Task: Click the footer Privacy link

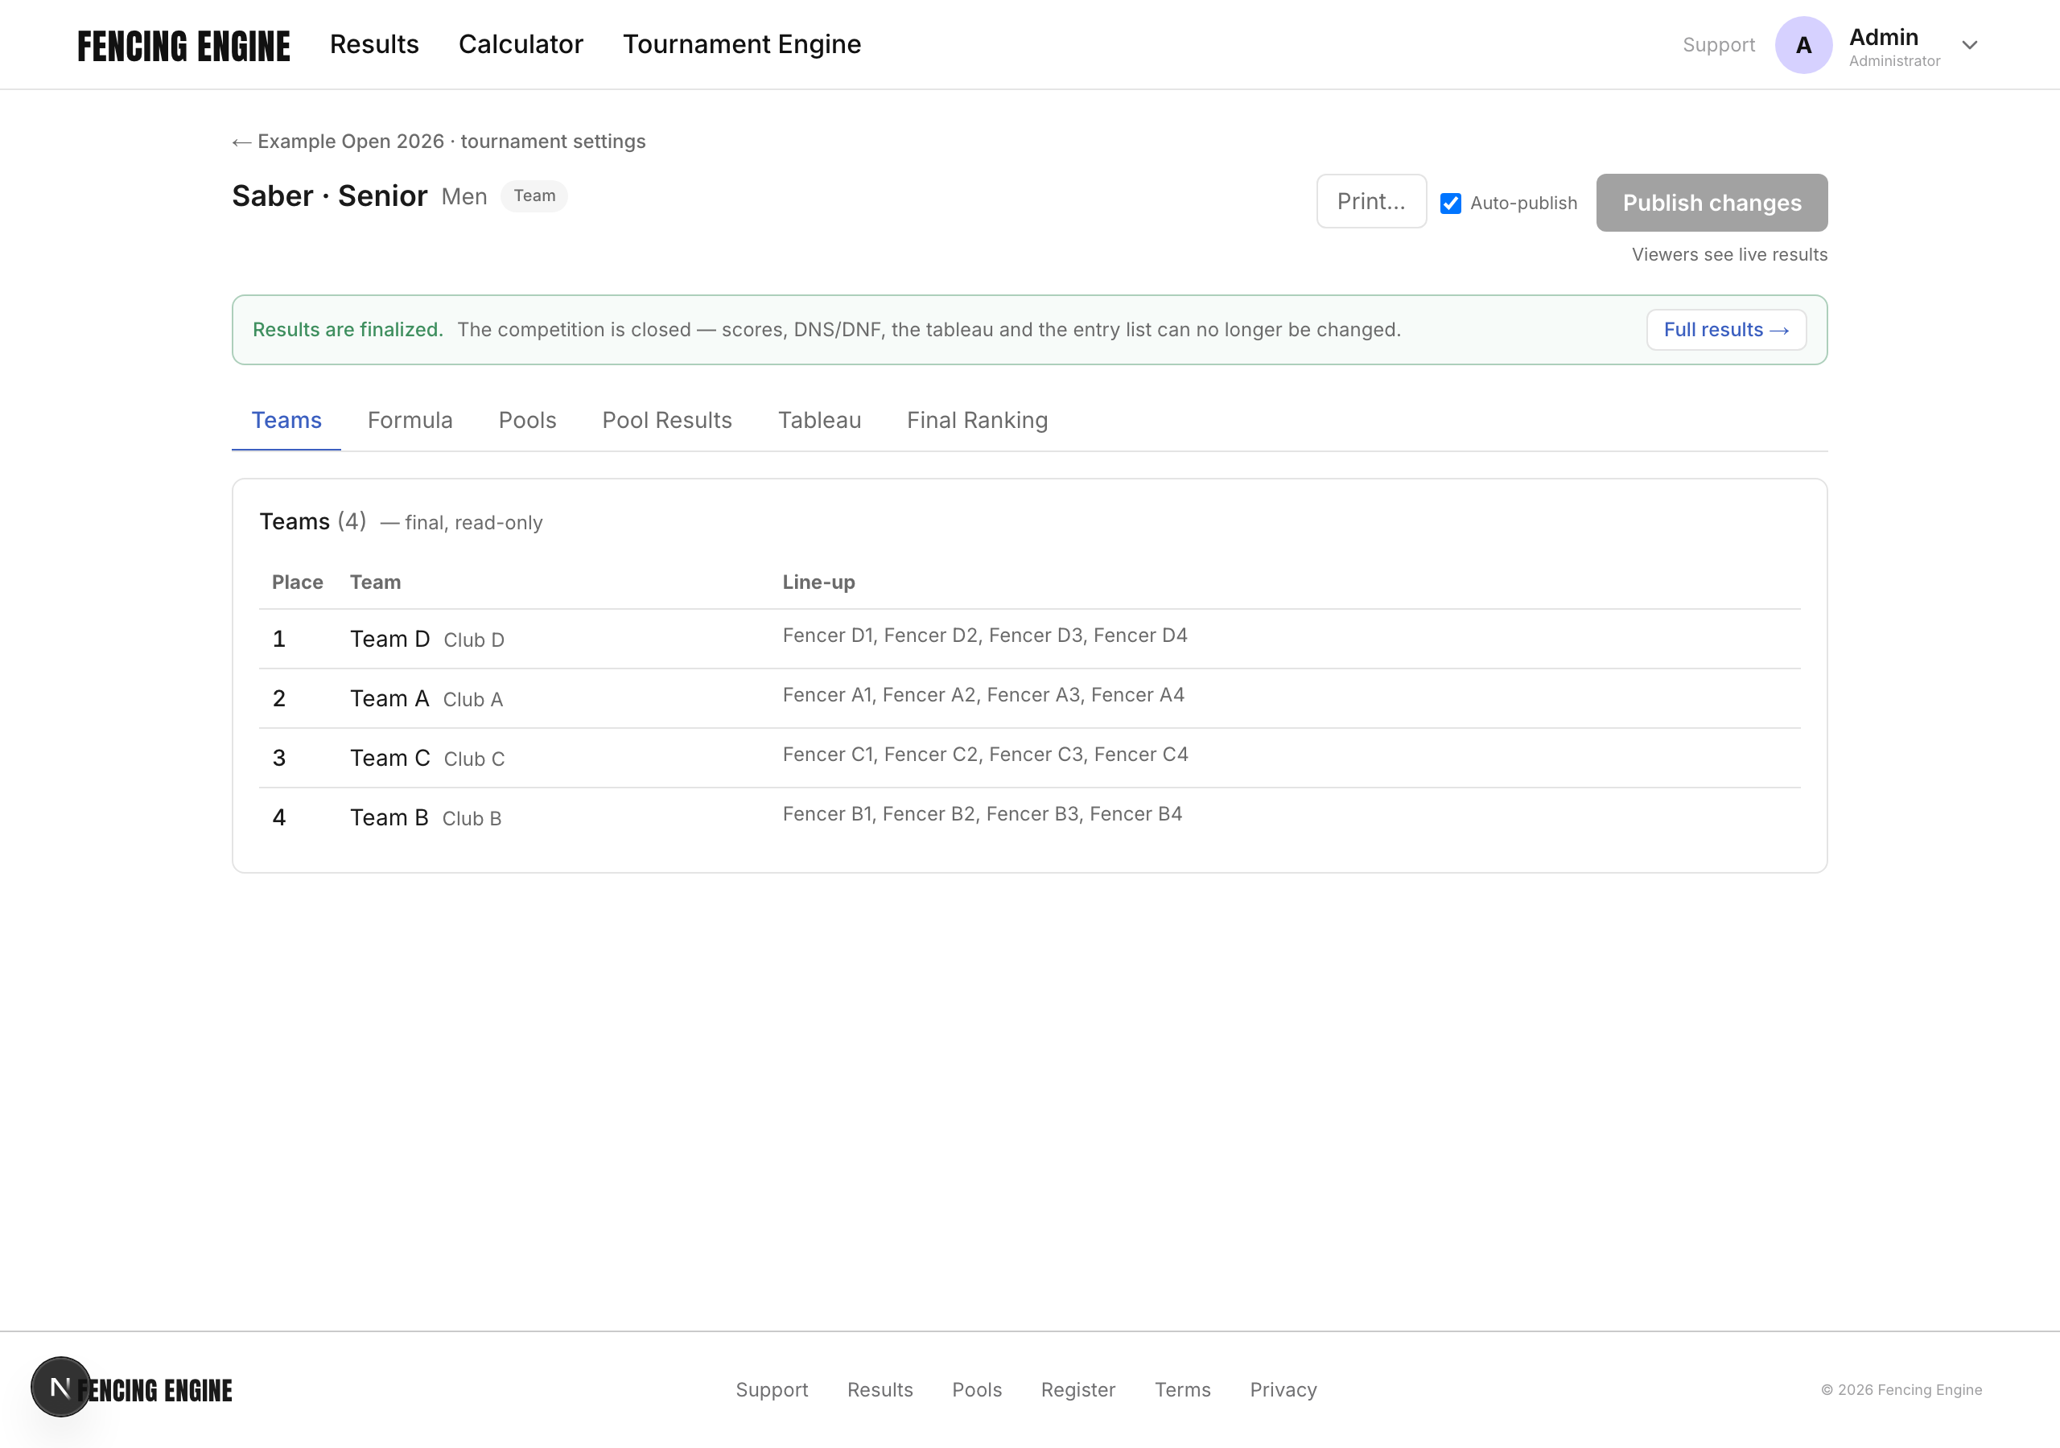Action: 1283,1390
